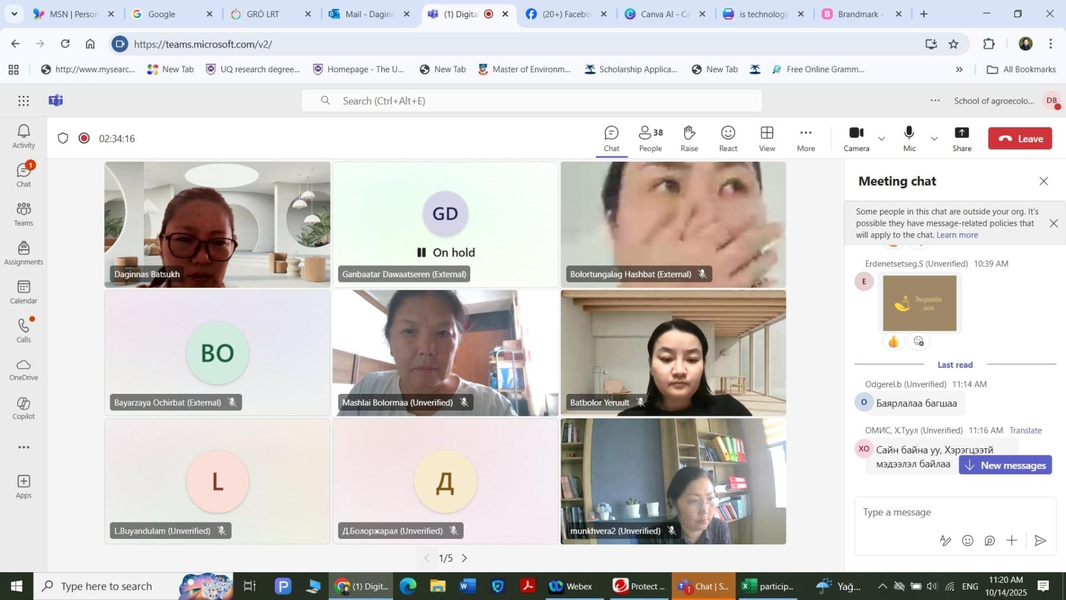Screen dimensions: 1066x600
Task: Click the Share screen icon
Action: point(961,139)
